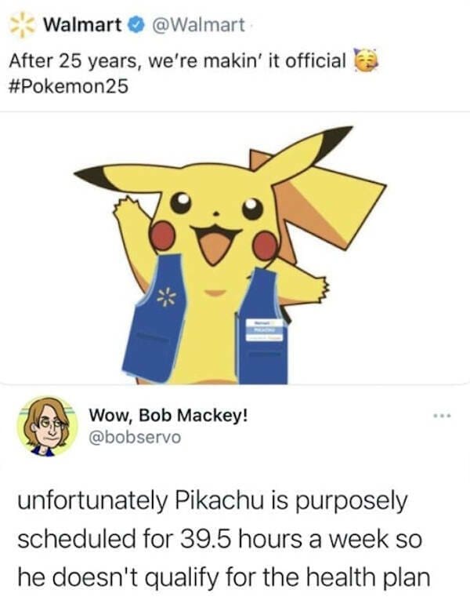Viewport: 470px width, 604px height.
Task: Click the spark logo on Pikachu's vest
Action: (165, 297)
